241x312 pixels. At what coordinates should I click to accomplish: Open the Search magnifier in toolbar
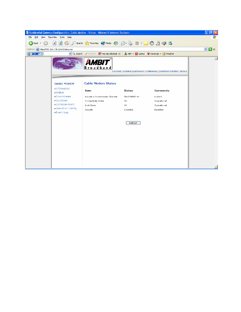point(77,43)
